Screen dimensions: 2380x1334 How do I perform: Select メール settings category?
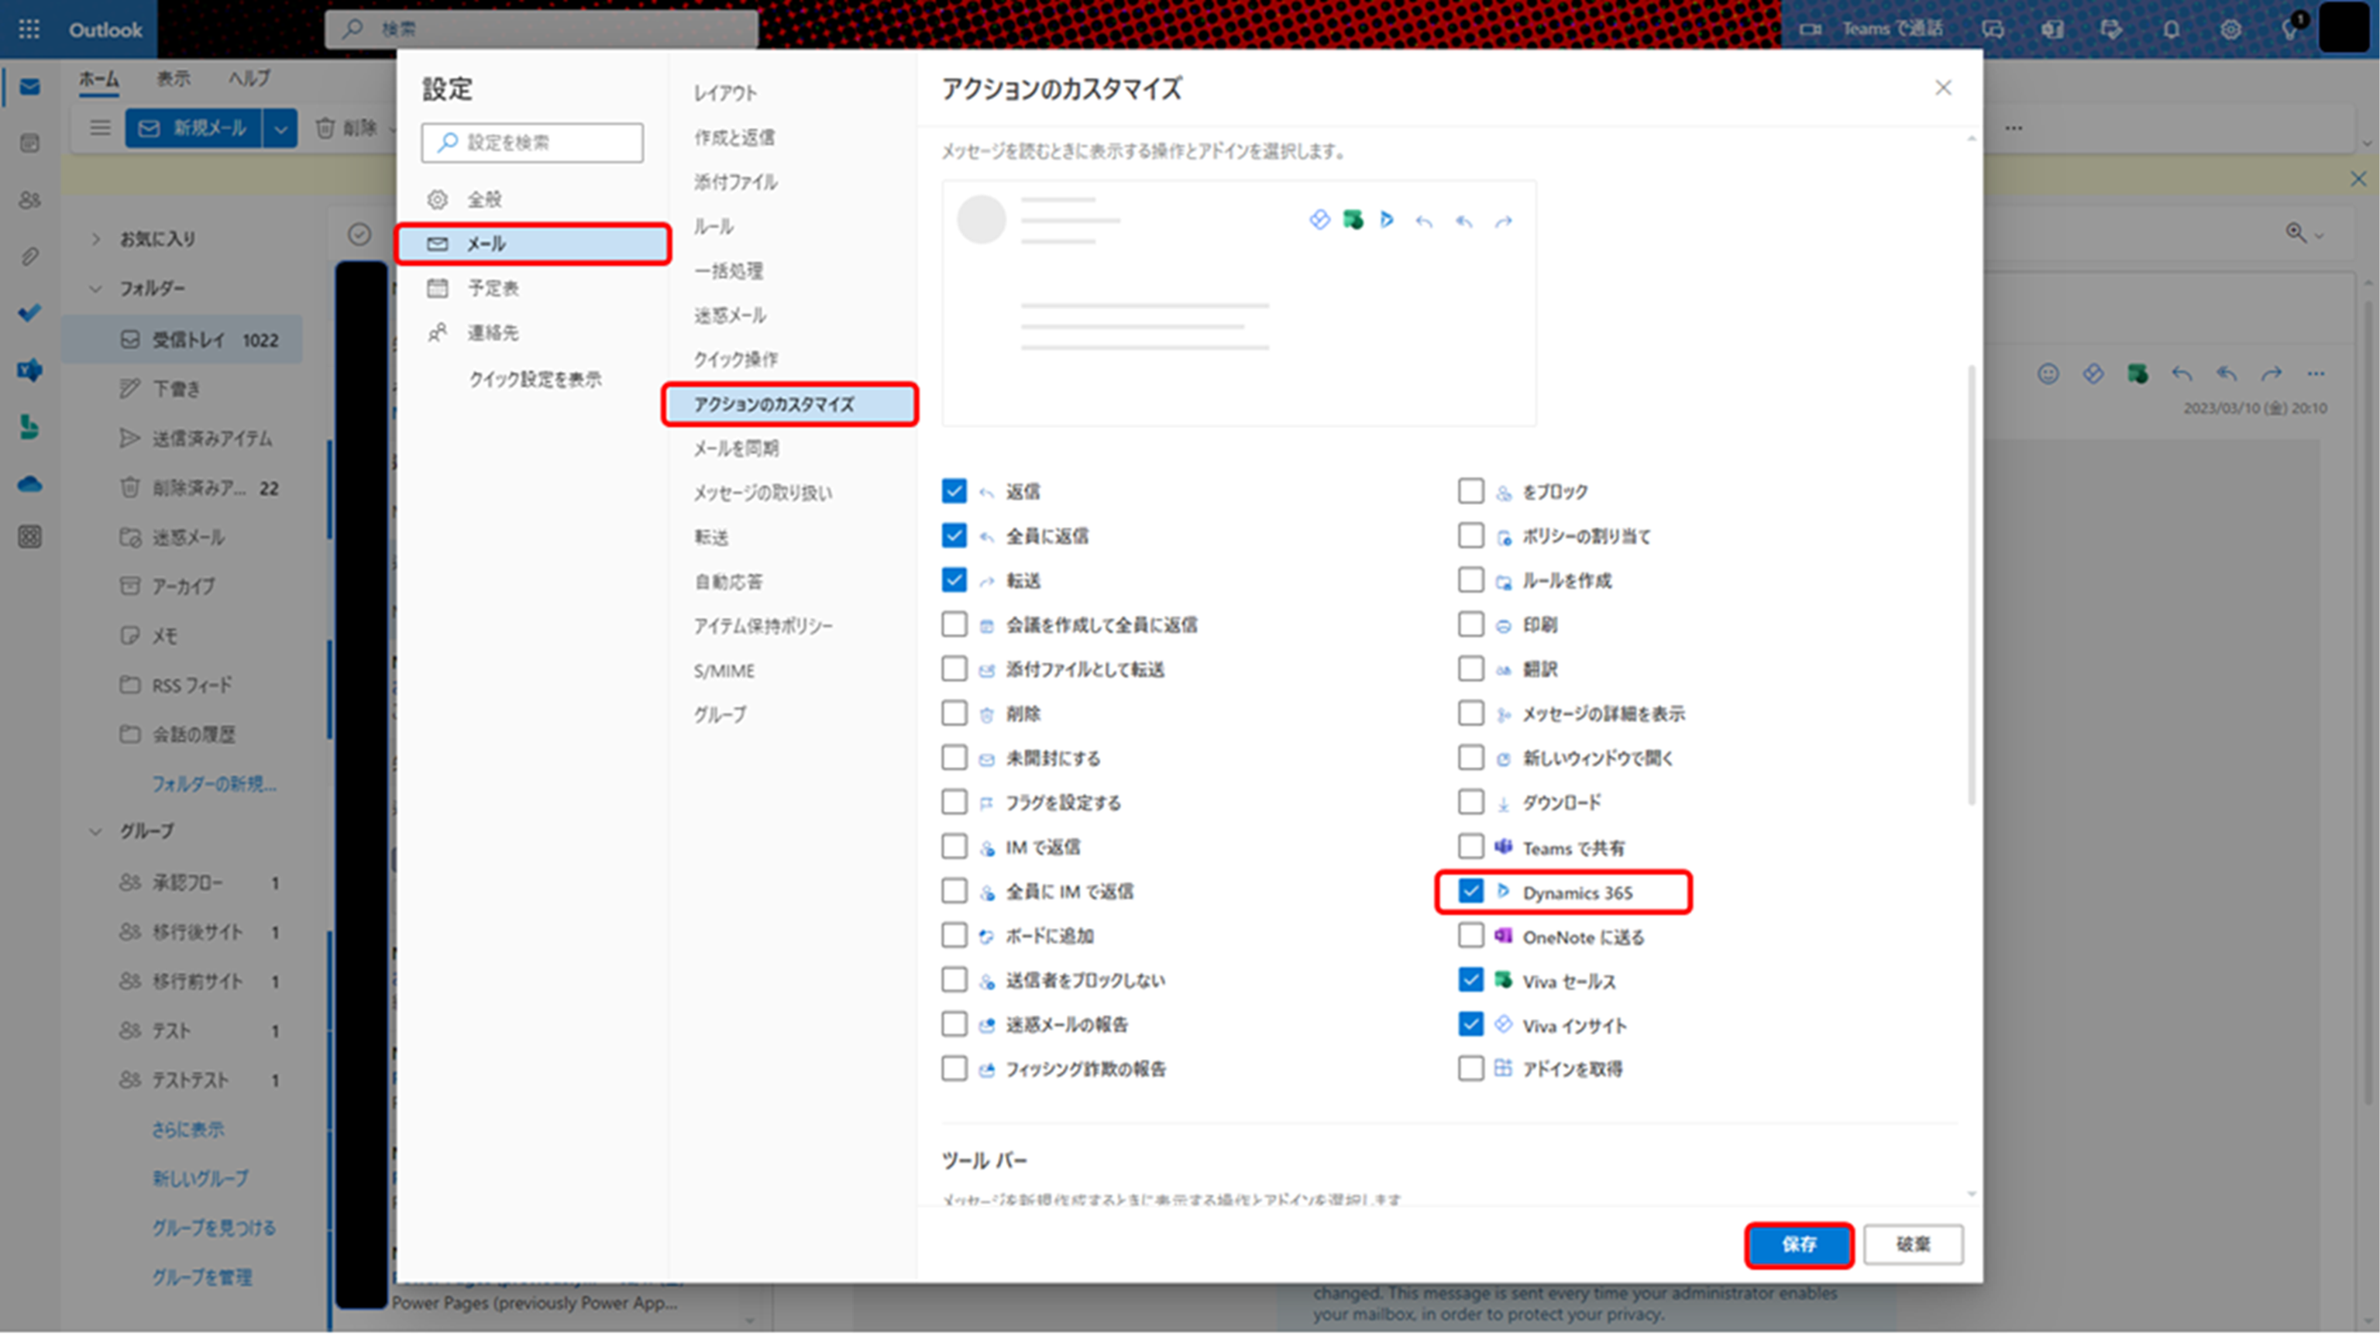pyautogui.click(x=533, y=244)
